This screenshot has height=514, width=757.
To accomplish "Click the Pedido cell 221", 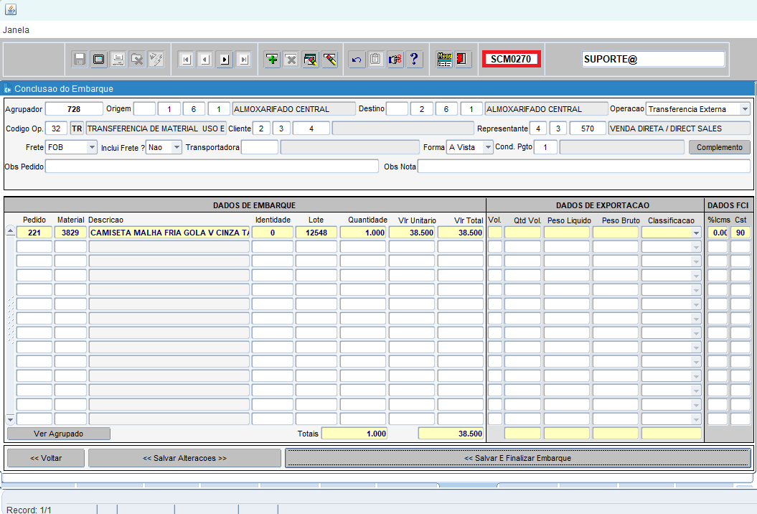I will pos(34,233).
